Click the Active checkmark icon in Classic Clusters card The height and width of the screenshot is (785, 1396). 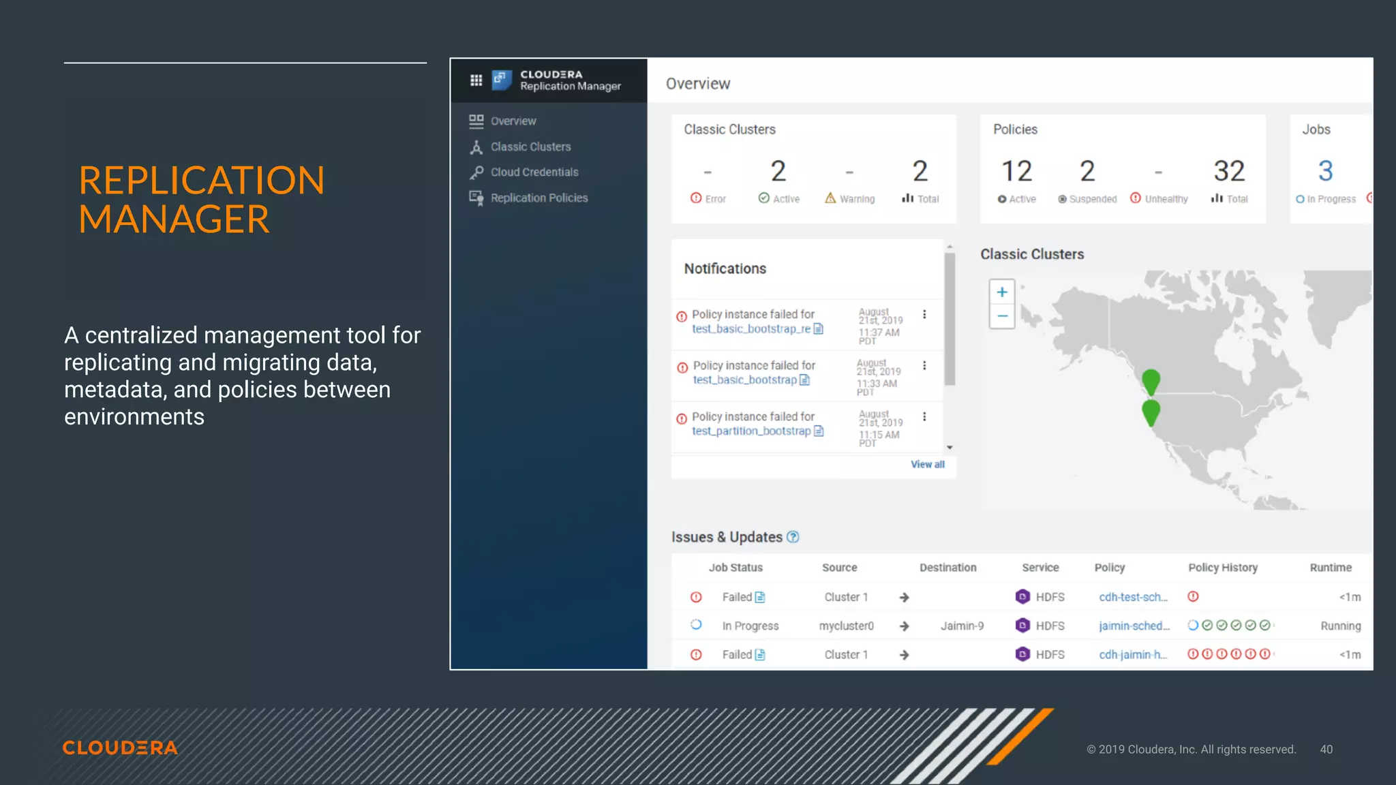764,198
